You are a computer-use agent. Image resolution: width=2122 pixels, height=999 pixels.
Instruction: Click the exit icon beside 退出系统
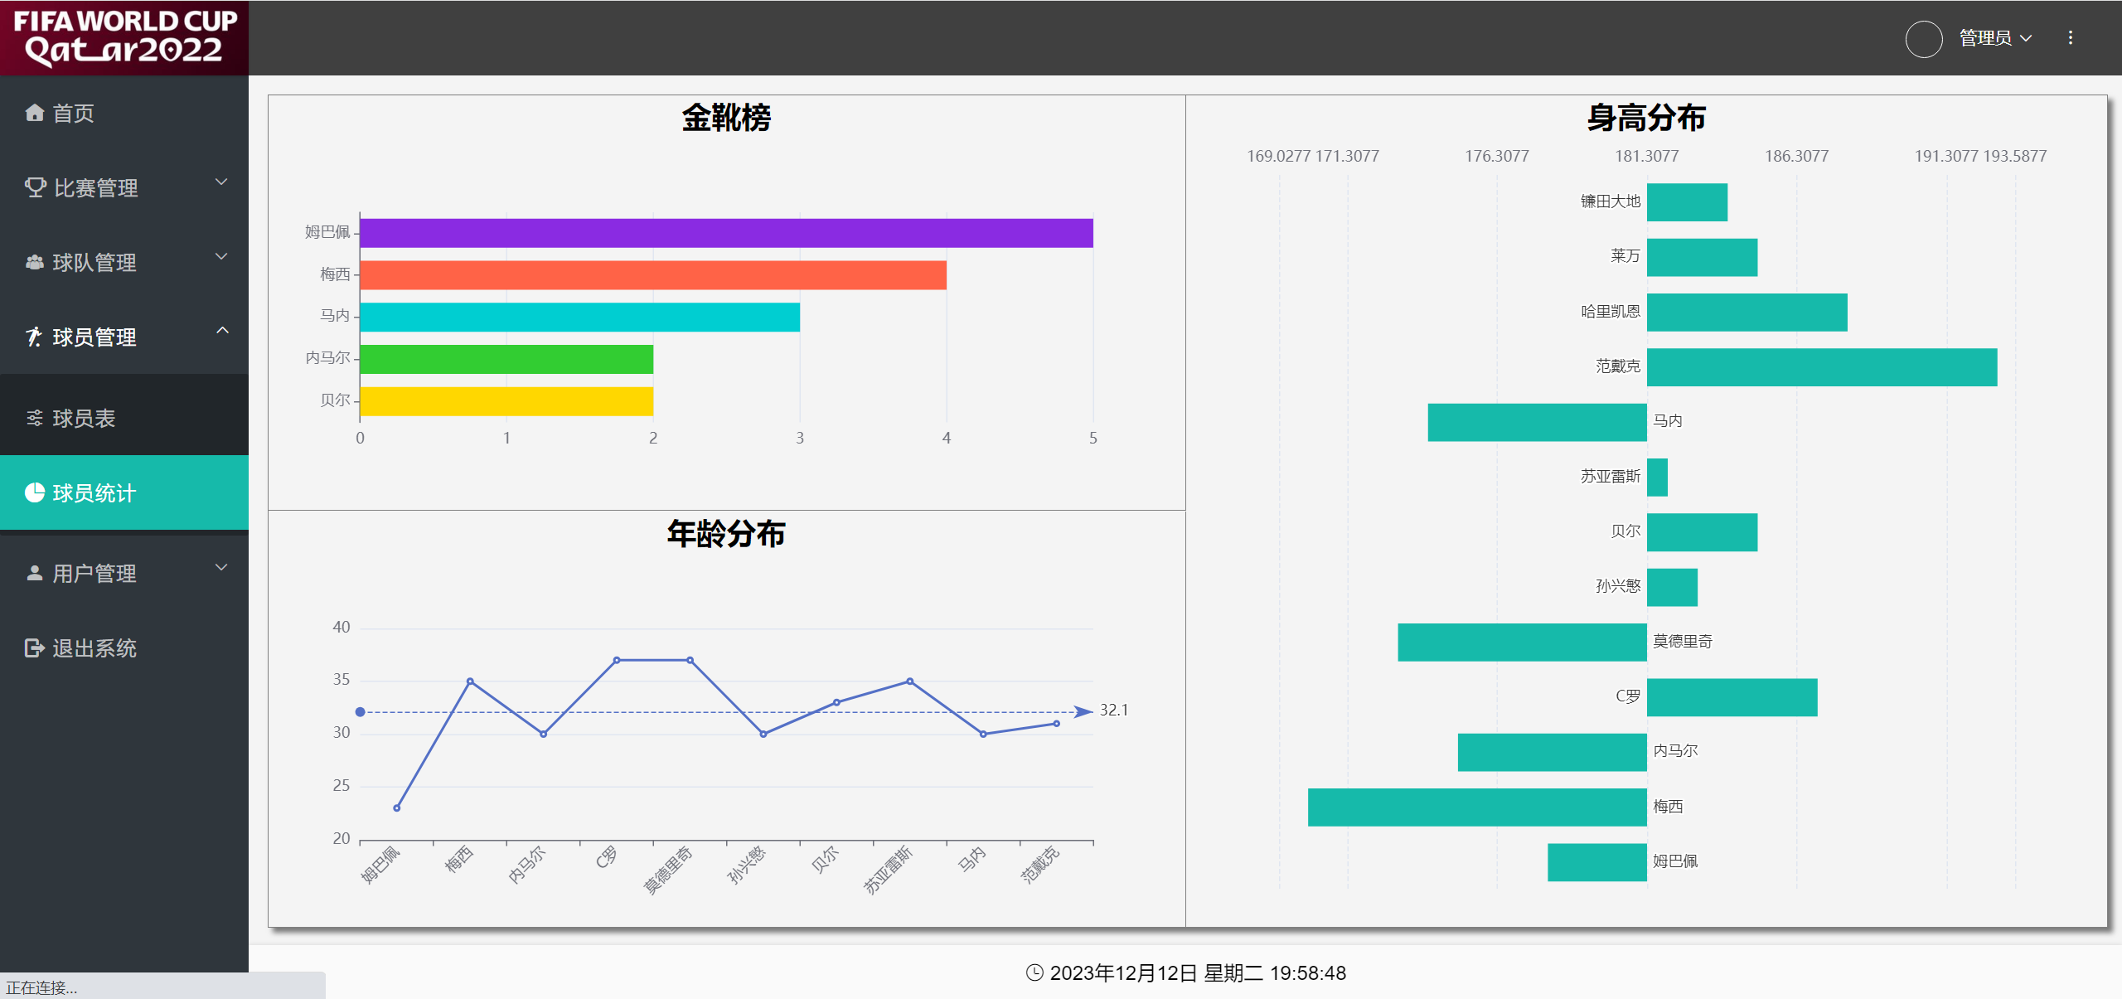[x=34, y=647]
